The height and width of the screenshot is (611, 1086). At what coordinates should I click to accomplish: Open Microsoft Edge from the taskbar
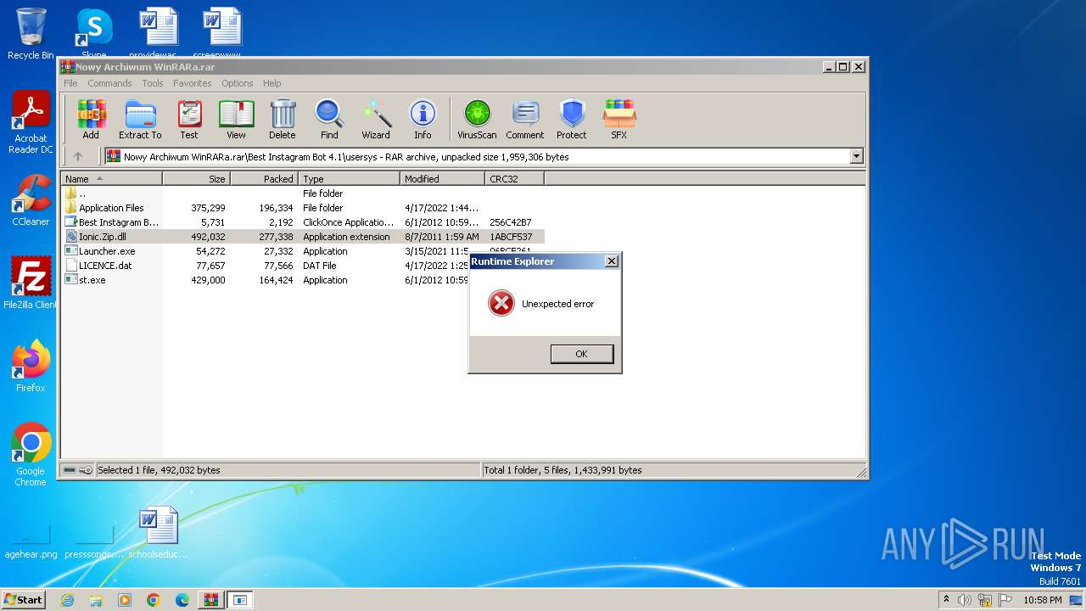[182, 600]
